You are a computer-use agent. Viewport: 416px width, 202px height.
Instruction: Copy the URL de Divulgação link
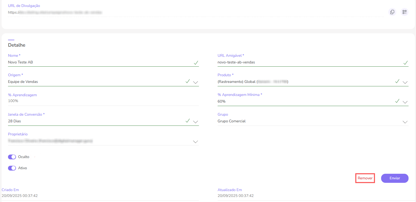(x=392, y=12)
